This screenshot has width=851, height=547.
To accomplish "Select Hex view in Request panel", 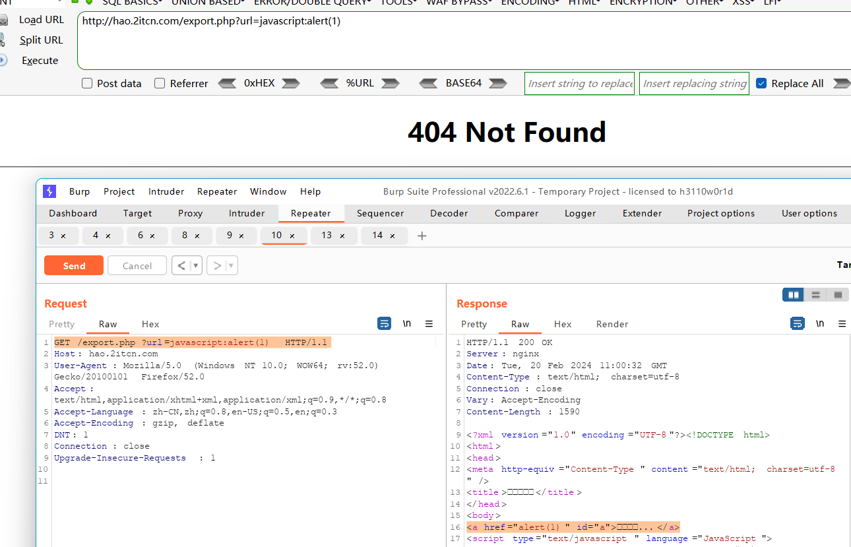I will click(150, 324).
